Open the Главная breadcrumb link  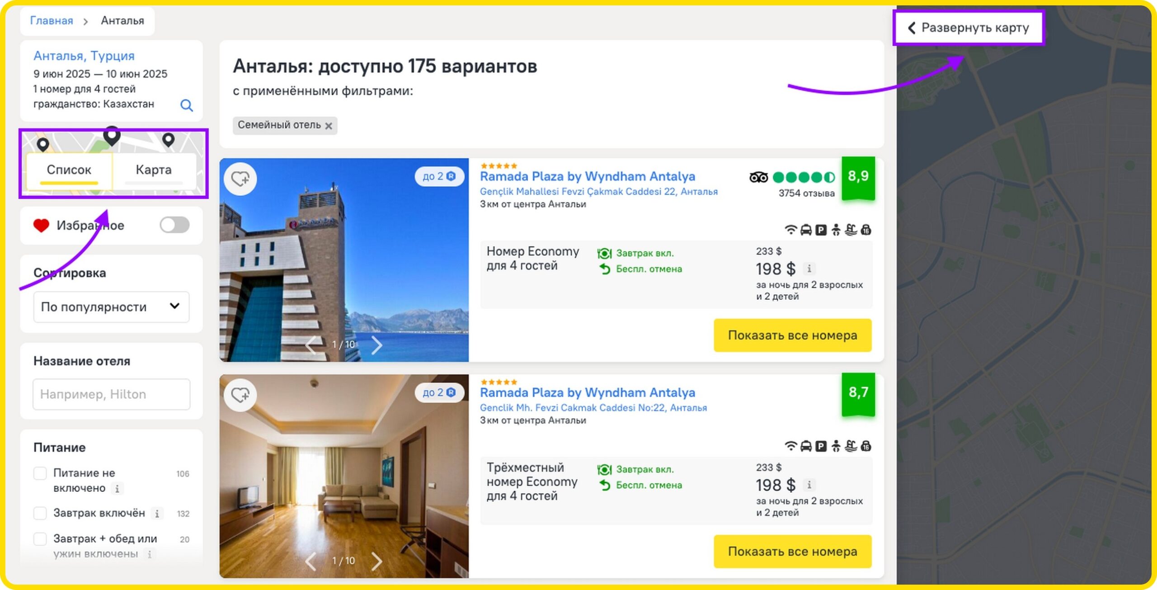(52, 21)
